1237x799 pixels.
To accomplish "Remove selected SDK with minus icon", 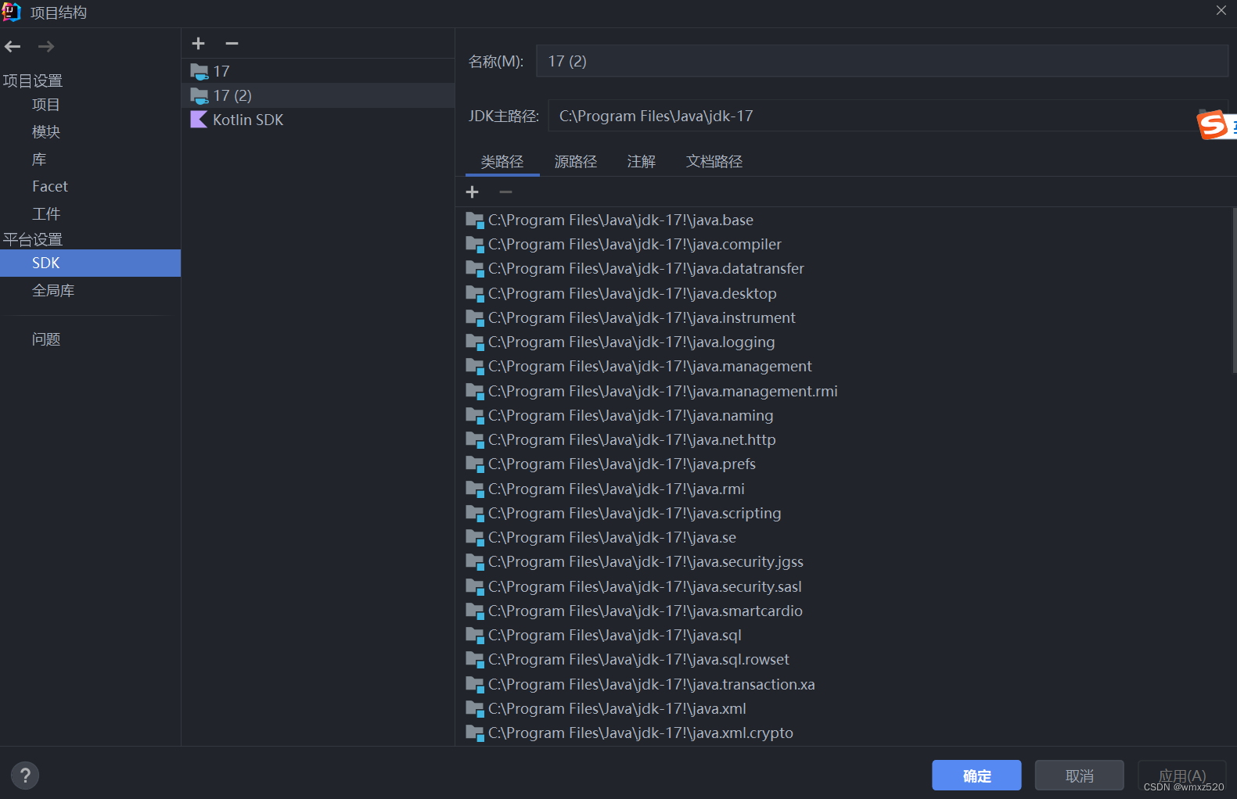I will tap(232, 44).
